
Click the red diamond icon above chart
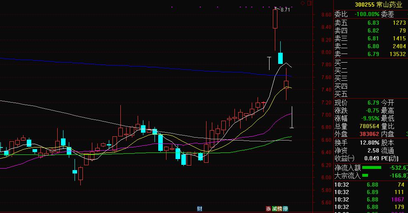click(x=302, y=3)
